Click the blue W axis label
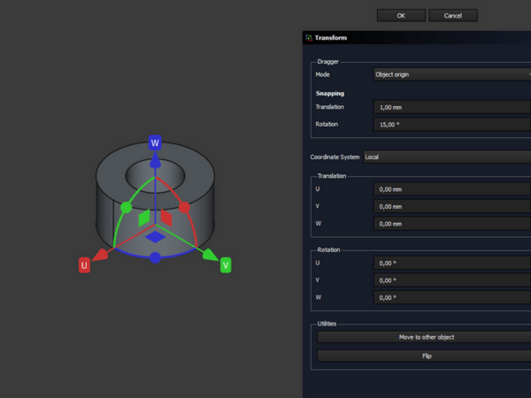The height and width of the screenshot is (398, 531). (155, 142)
